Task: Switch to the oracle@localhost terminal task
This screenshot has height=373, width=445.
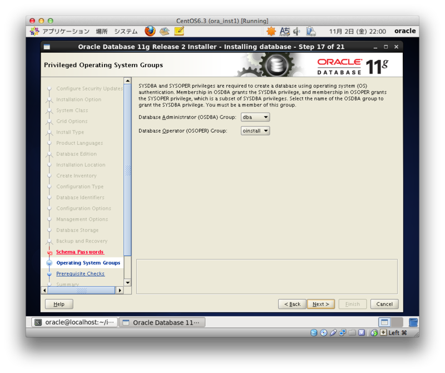Action: [75, 322]
